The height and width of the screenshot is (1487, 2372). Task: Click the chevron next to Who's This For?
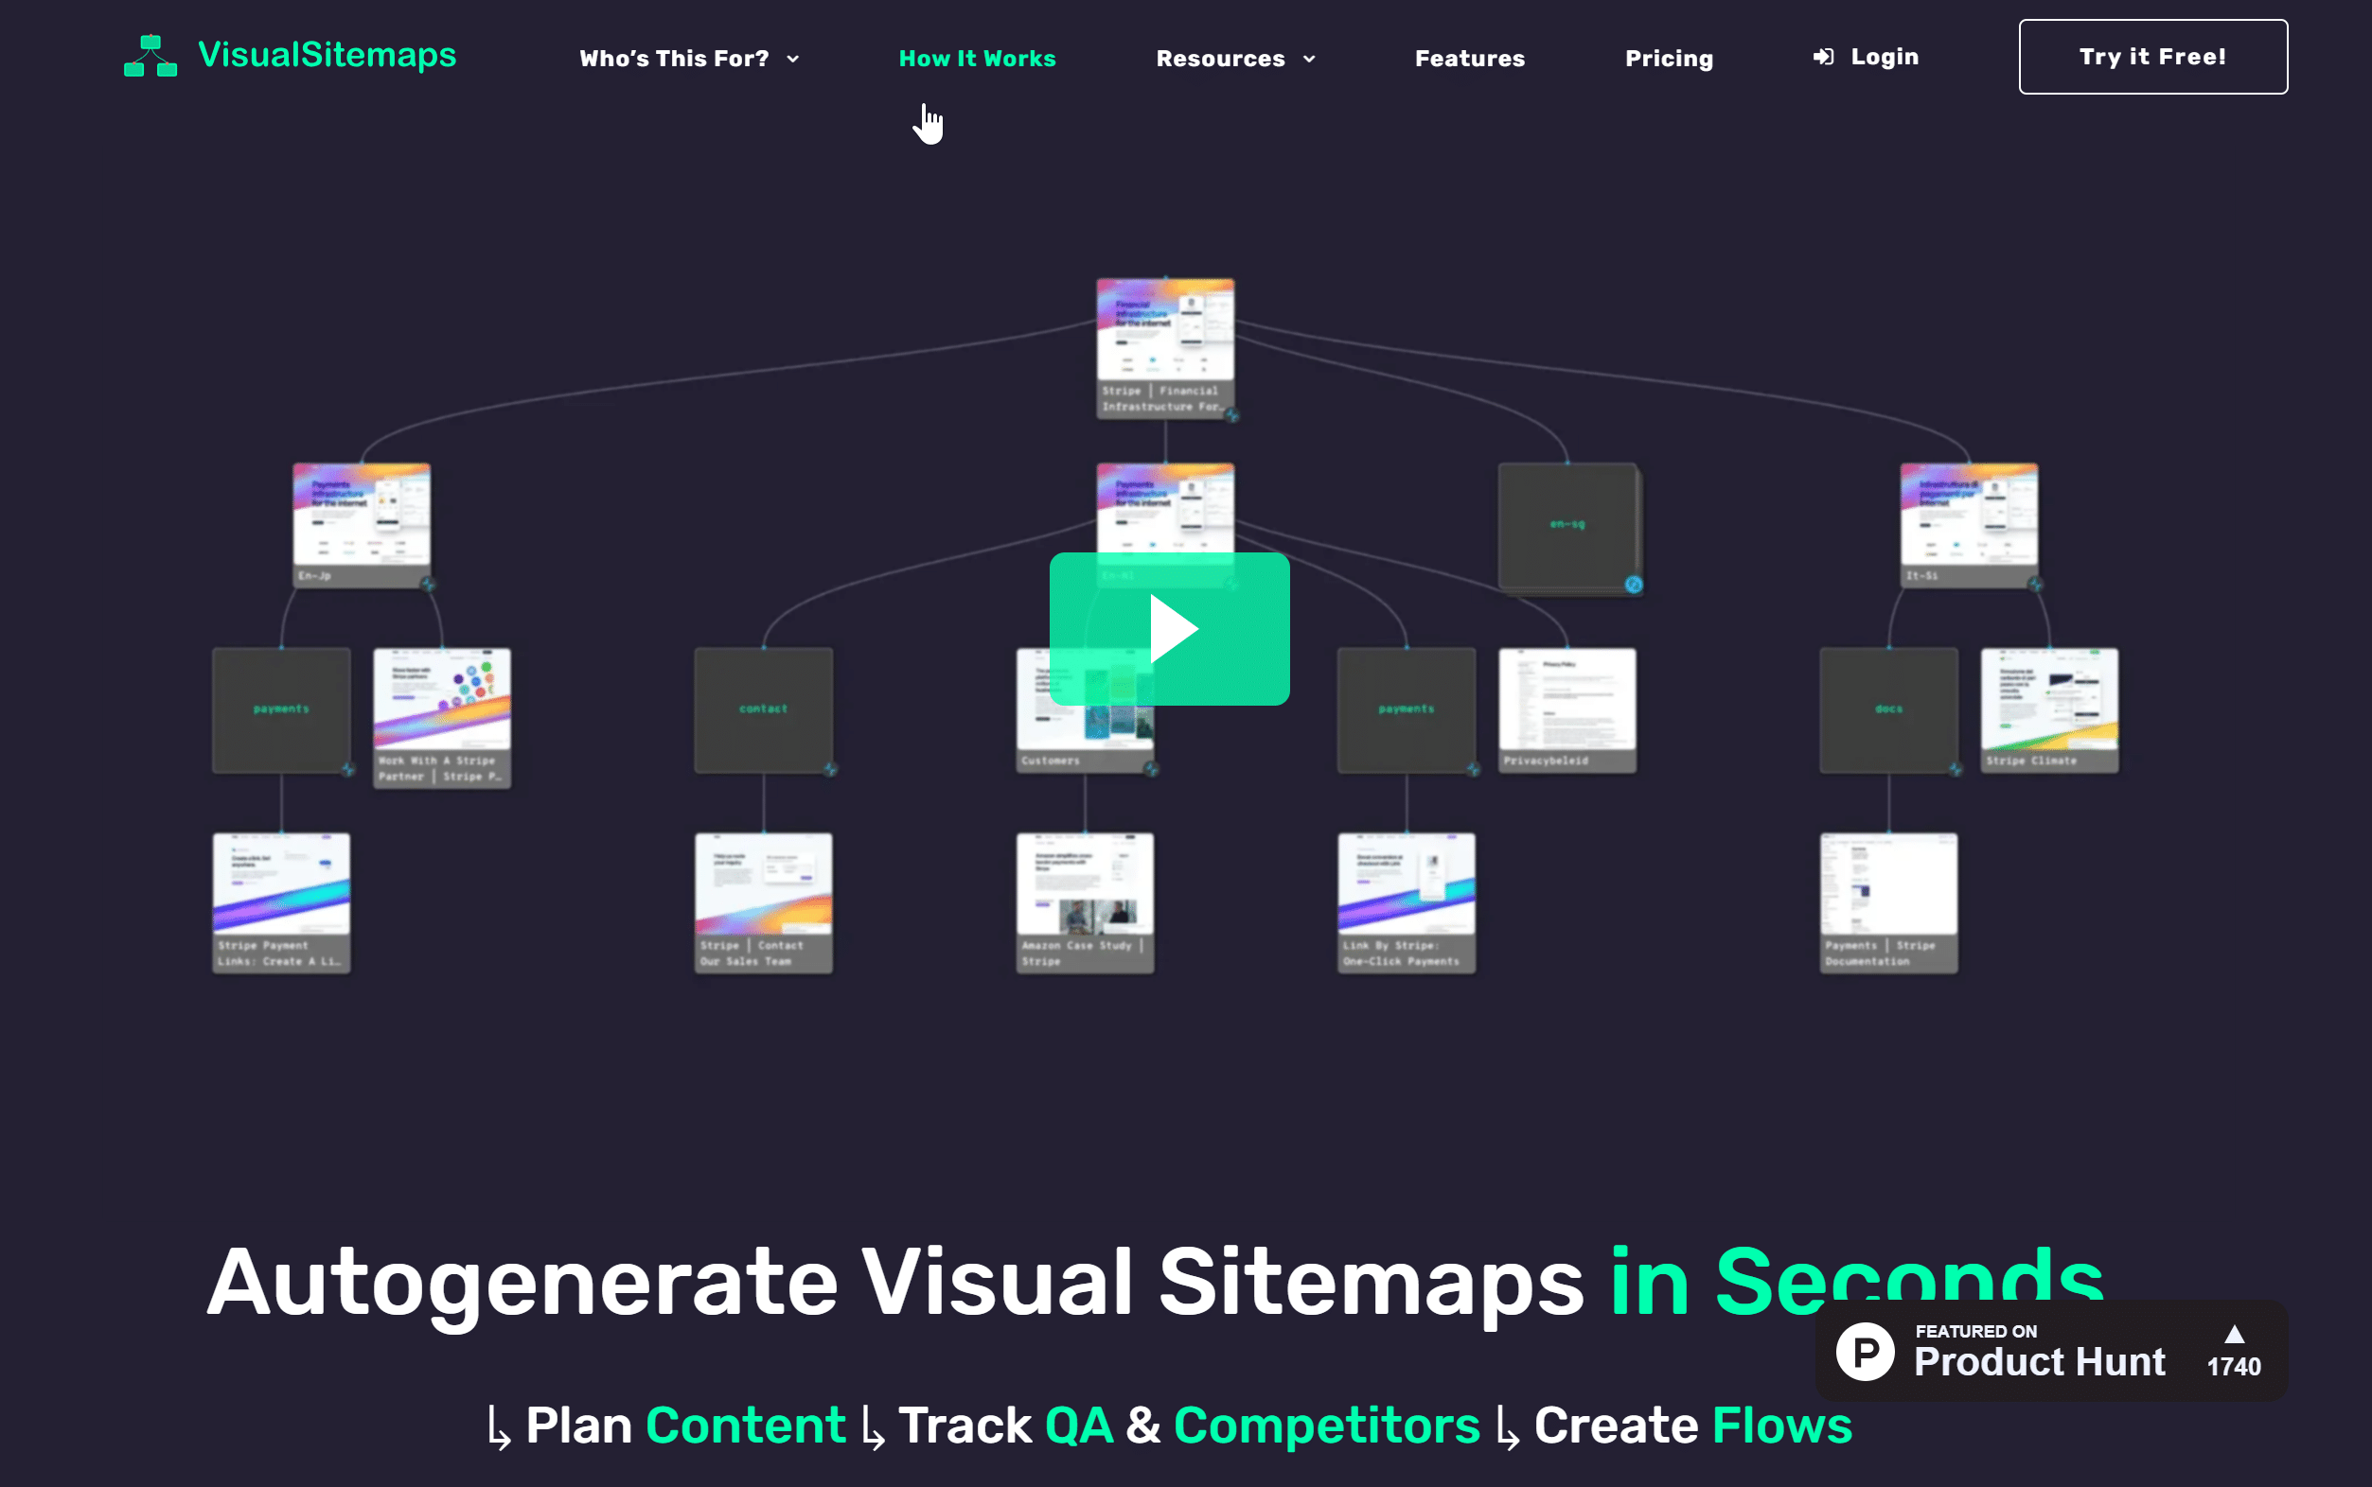793,59
